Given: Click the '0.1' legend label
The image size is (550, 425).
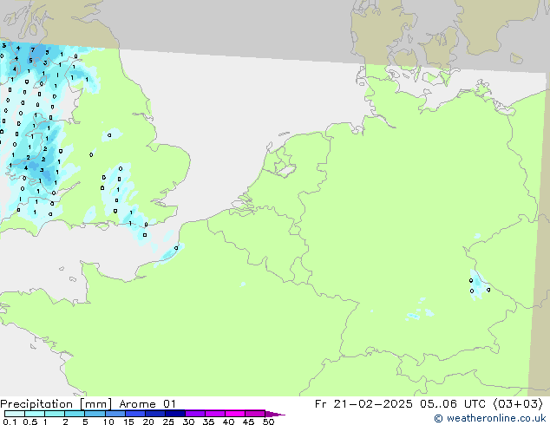Looking at the screenshot, I should [10, 422].
